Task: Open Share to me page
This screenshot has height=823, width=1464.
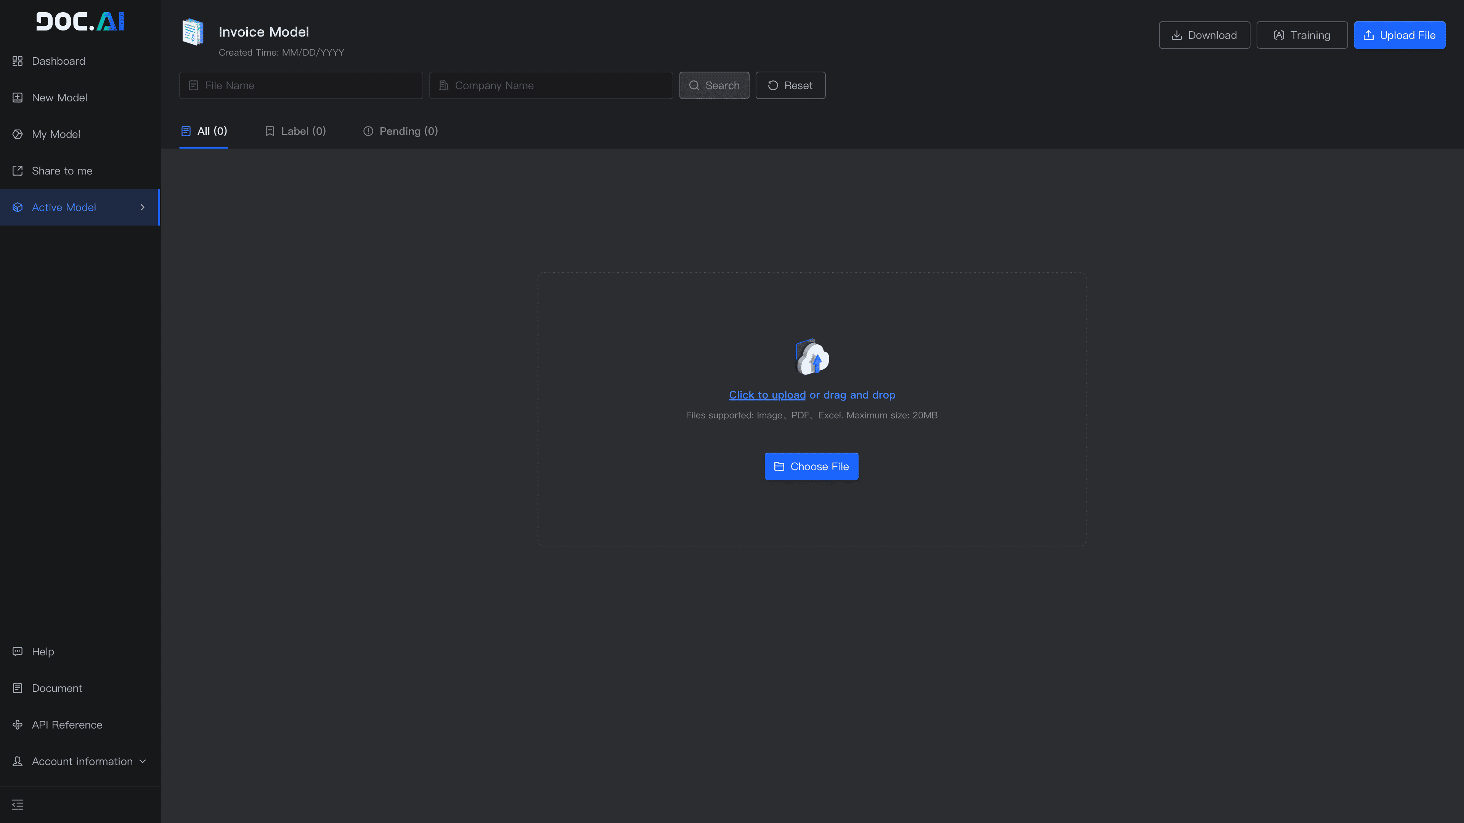Action: click(61, 171)
